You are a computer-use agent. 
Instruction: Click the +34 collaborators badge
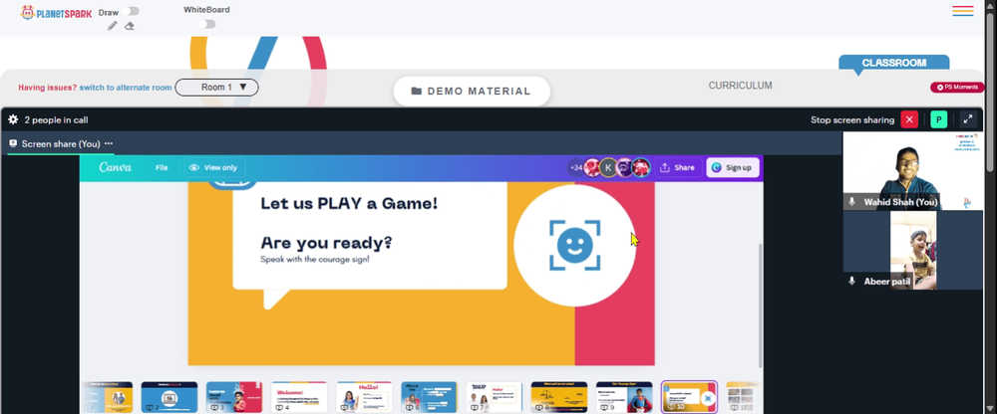[x=575, y=167]
